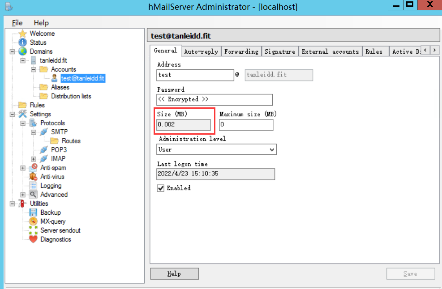The height and width of the screenshot is (289, 442).
Task: Click the tanleidd.fit domain document icon
Action: tap(33, 60)
